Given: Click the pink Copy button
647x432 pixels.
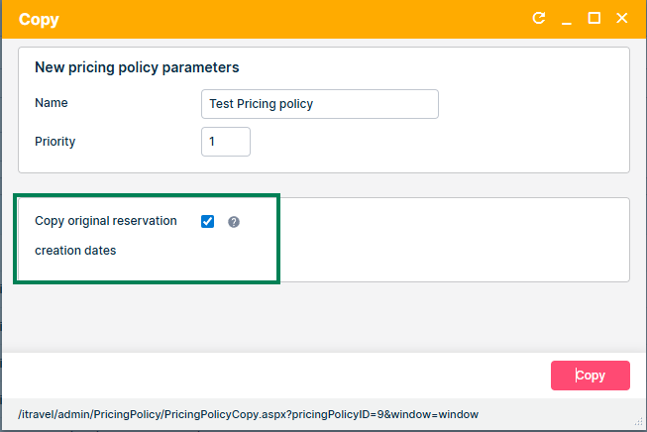Looking at the screenshot, I should point(590,376).
